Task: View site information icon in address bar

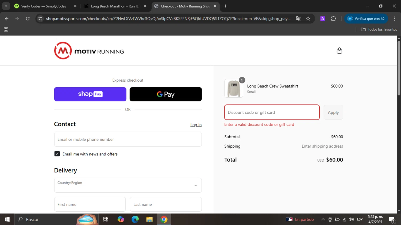Action: [x=40, y=19]
